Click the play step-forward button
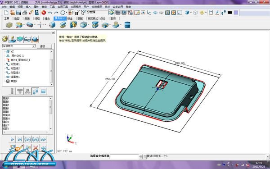 [x=12, y=139]
